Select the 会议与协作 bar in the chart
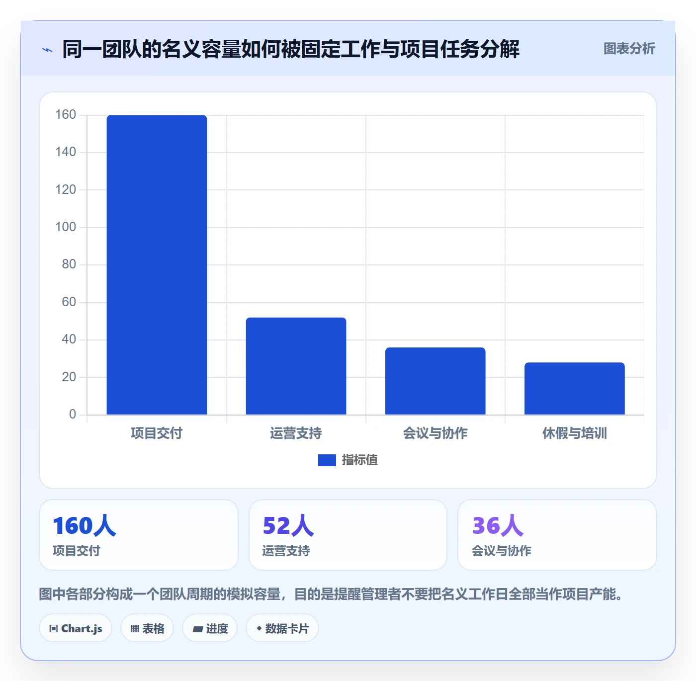Screen dimensions: 696x681 pos(435,381)
